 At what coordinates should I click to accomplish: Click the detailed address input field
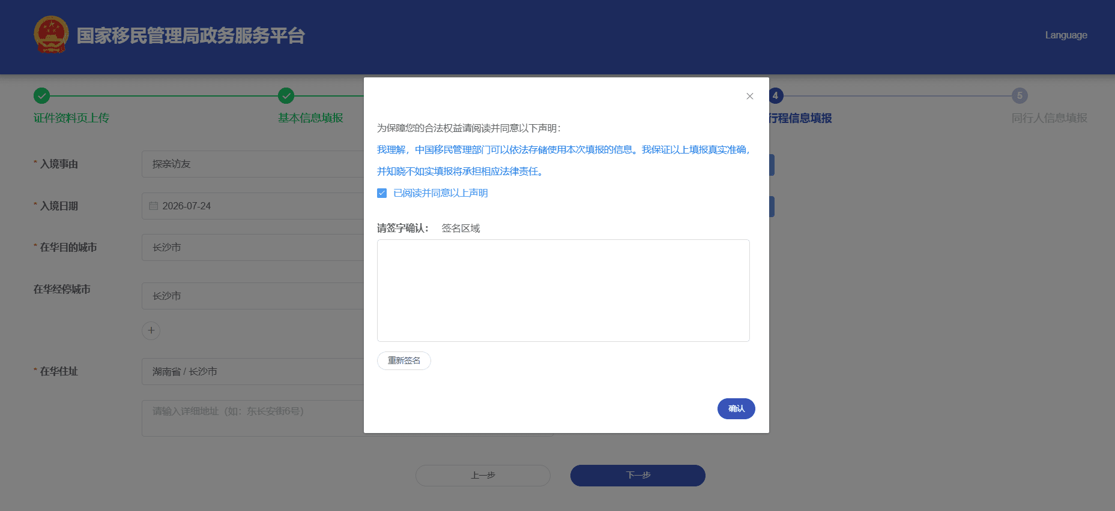coord(253,418)
